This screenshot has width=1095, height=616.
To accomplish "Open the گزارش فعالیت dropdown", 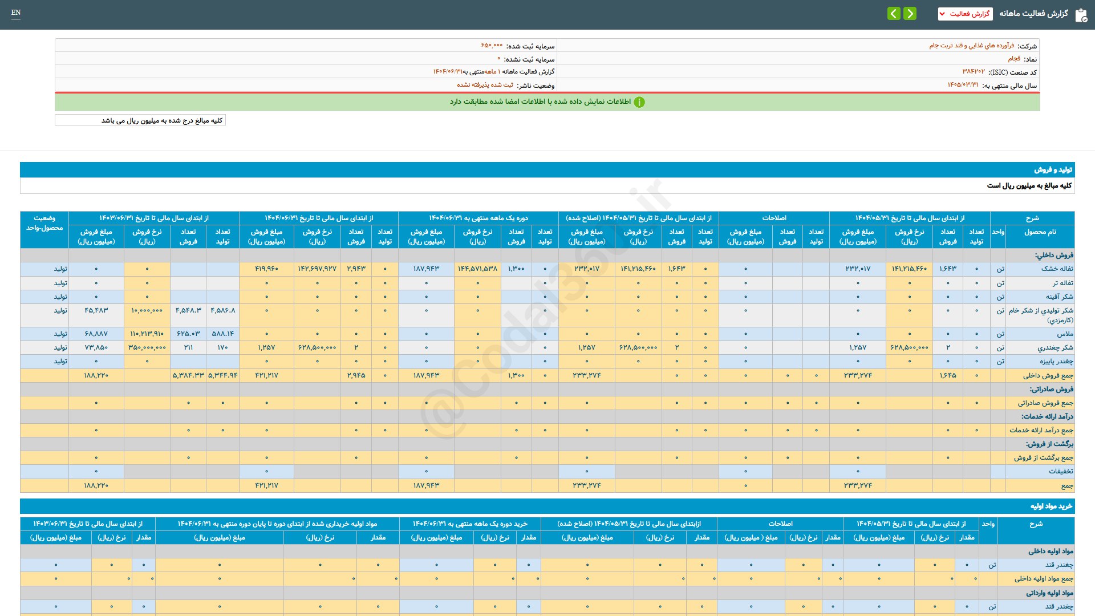I will click(965, 14).
